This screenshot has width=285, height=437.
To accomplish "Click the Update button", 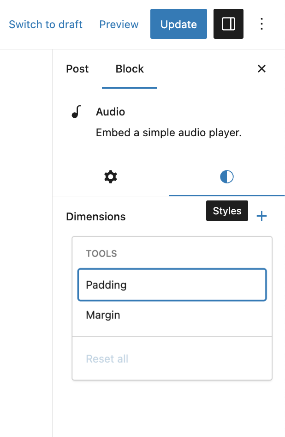I will pyautogui.click(x=178, y=24).
